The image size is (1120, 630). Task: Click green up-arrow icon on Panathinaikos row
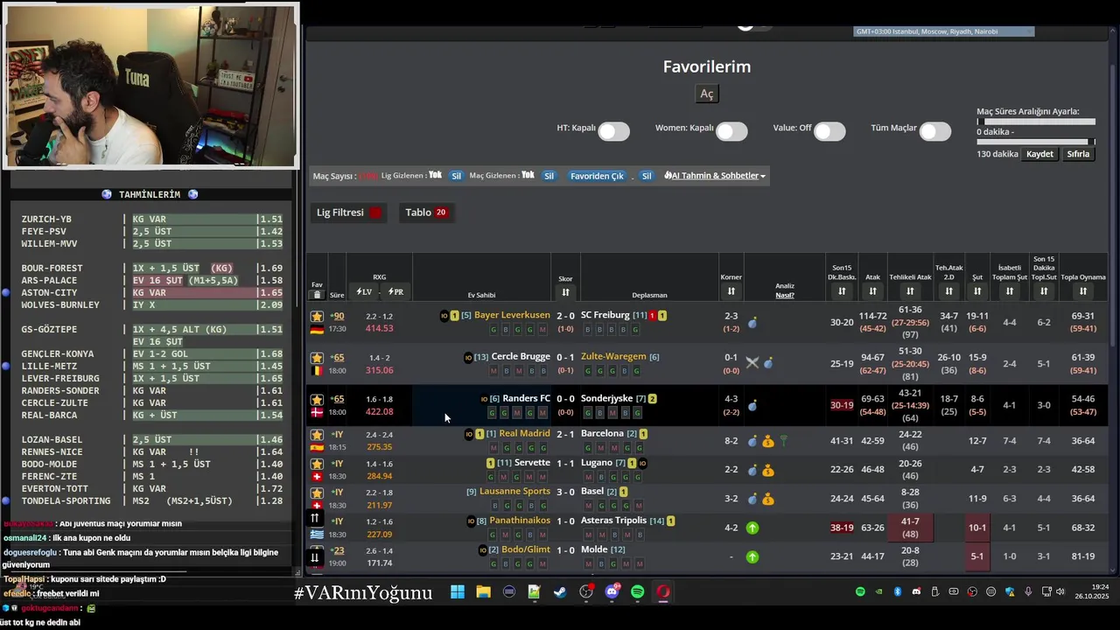click(x=752, y=528)
